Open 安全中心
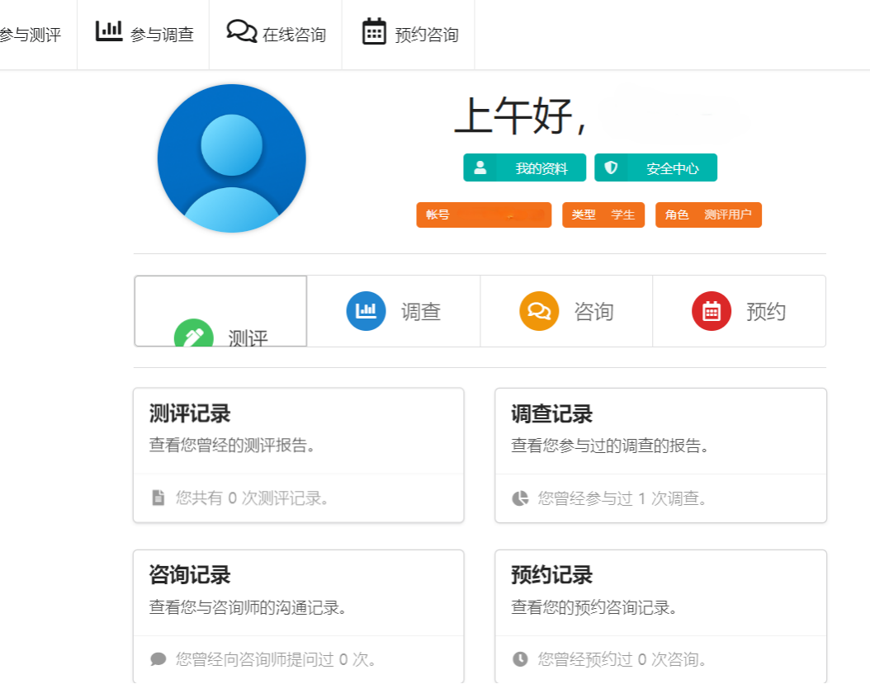The image size is (870, 684). 656,167
